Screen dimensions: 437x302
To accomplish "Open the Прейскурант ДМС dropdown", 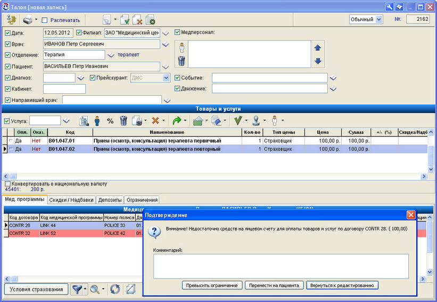I will click(166, 78).
